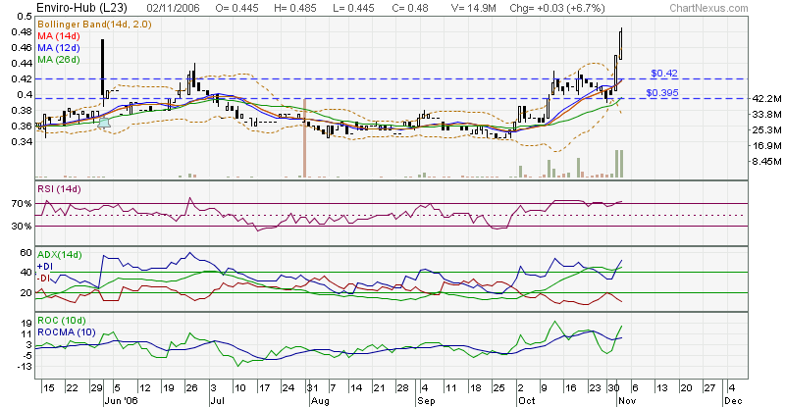This screenshot has height=407, width=785.
Task: Click the 70% RSI level label
Action: [x=22, y=204]
